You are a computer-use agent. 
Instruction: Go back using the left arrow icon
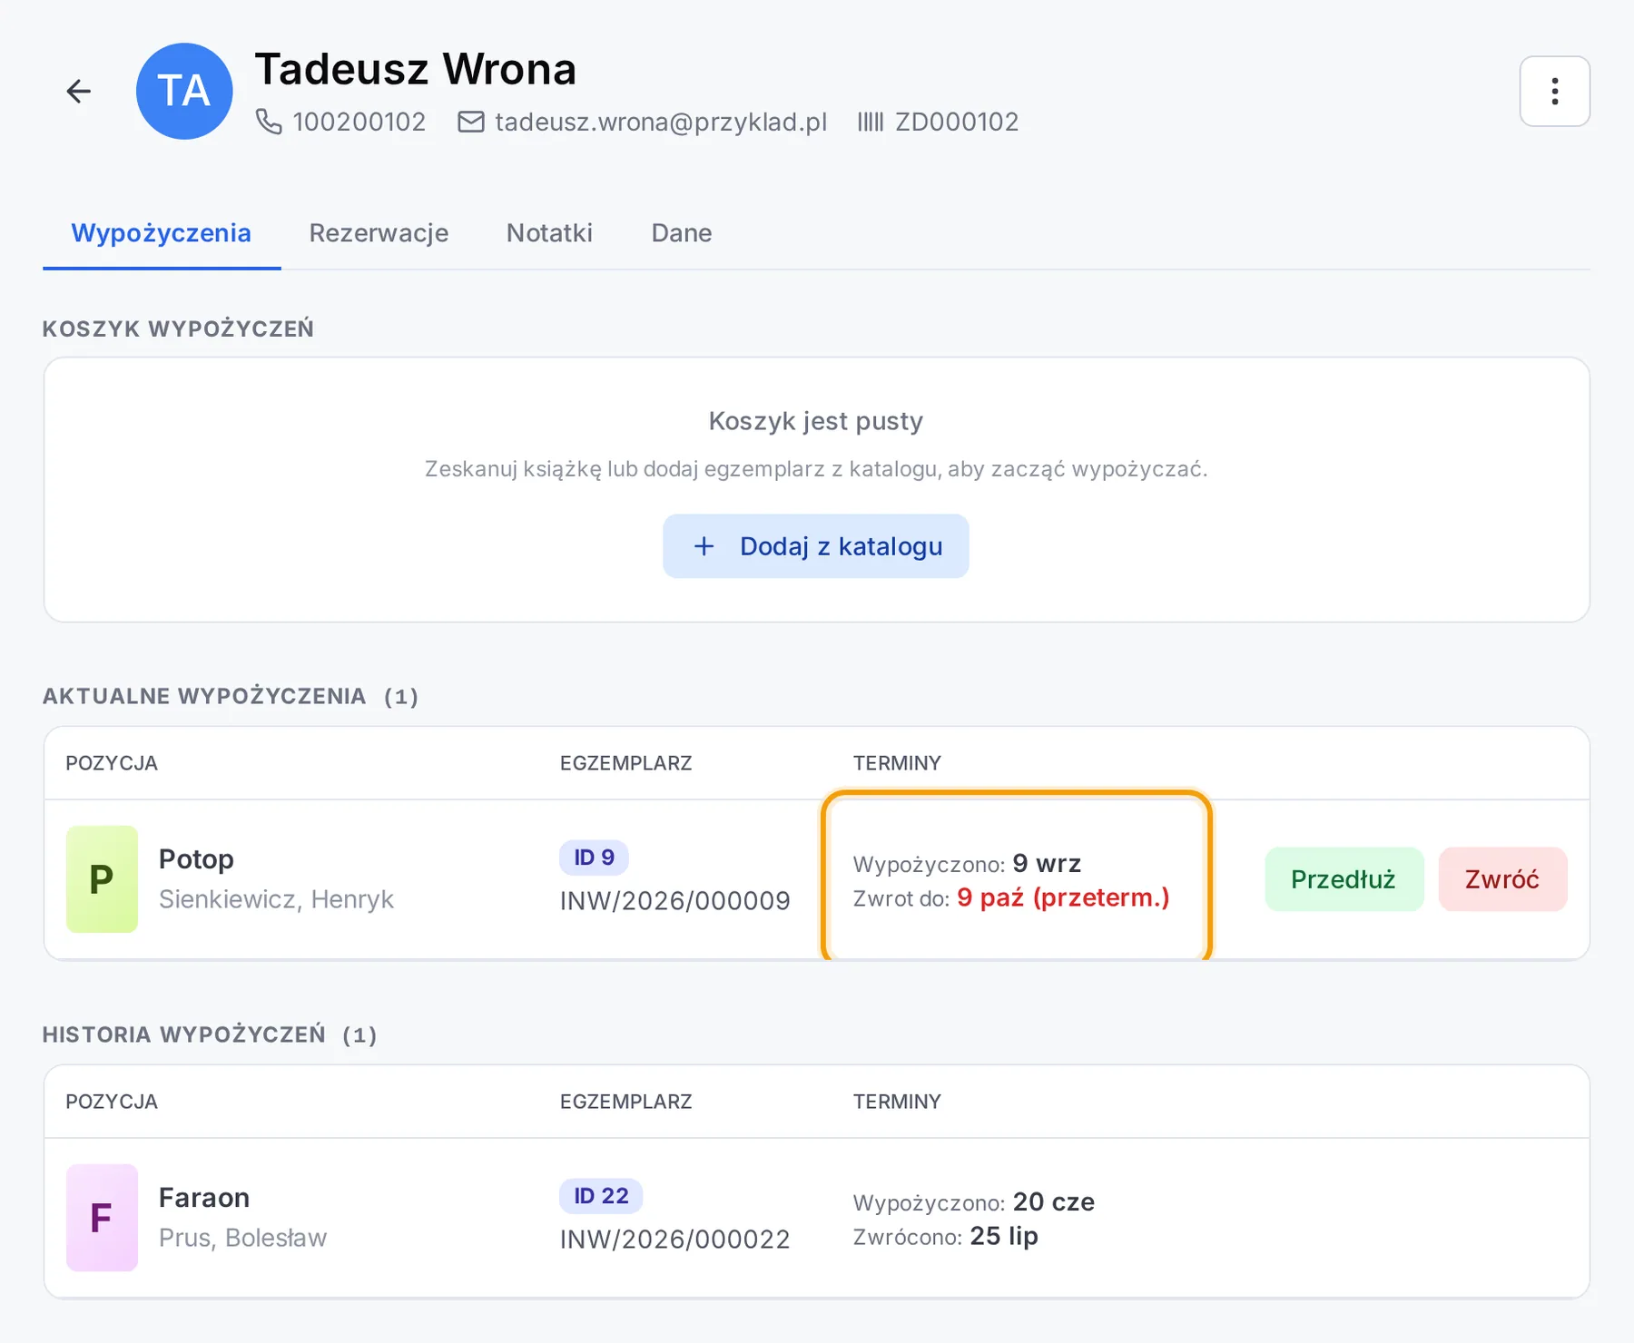pyautogui.click(x=79, y=91)
